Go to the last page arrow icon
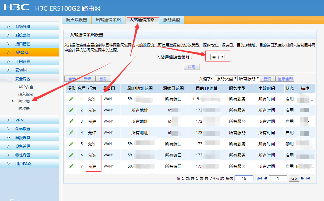Screen dimensions: 324x201 pos(308,178)
